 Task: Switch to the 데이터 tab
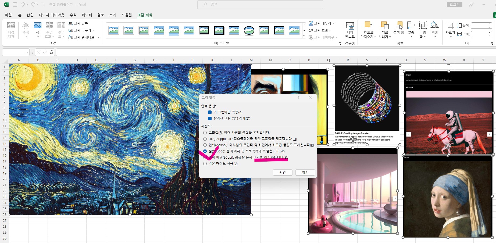(87, 15)
